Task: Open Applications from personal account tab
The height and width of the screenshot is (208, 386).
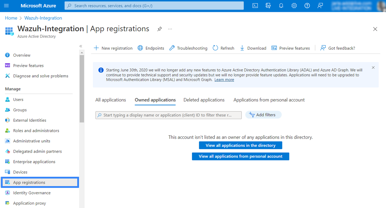Action: 269,100
